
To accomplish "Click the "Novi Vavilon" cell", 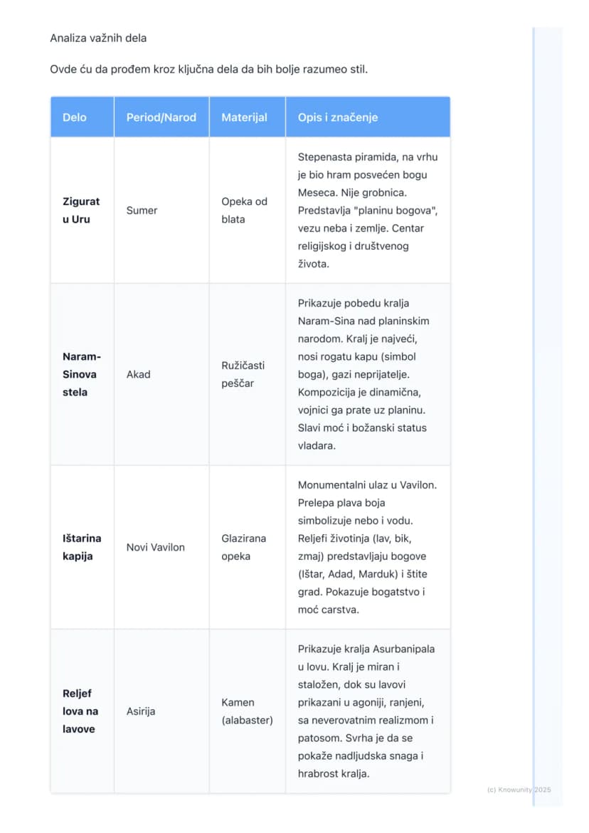I will click(161, 547).
